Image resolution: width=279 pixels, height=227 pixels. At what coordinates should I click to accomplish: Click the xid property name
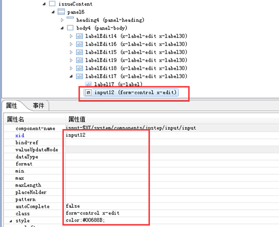pyautogui.click(x=20, y=135)
